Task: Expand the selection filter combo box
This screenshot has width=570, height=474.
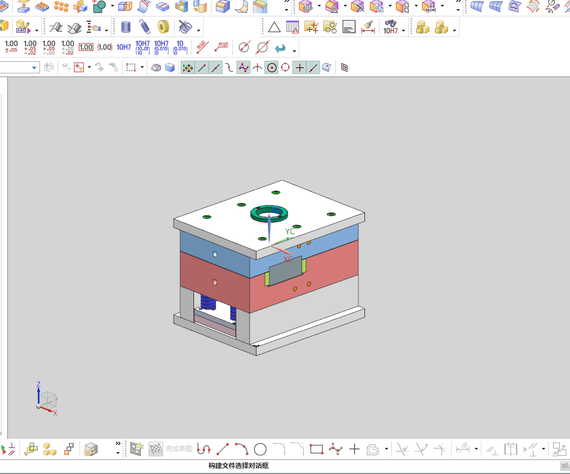Action: pyautogui.click(x=19, y=67)
